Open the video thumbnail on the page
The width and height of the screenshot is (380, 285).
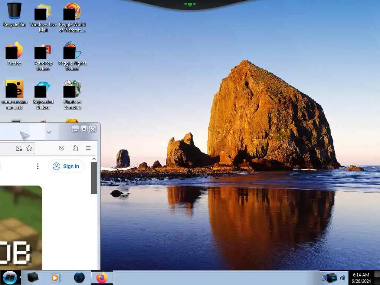(21, 228)
